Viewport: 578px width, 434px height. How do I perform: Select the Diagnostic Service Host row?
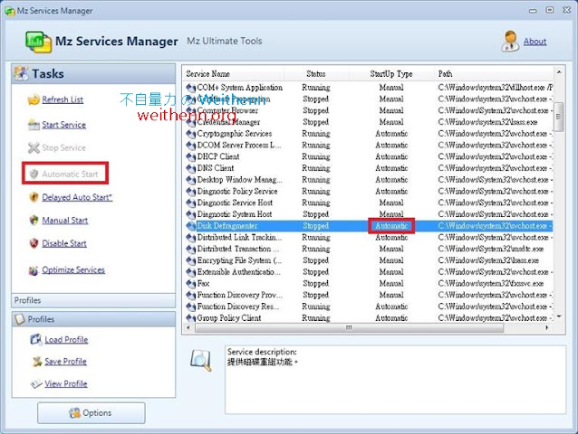point(369,203)
